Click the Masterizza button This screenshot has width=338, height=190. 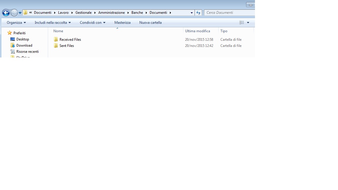pyautogui.click(x=122, y=23)
